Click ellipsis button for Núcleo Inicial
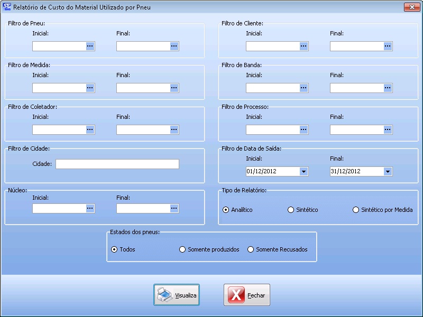Screen dimensions: 423x317 pos(90,209)
